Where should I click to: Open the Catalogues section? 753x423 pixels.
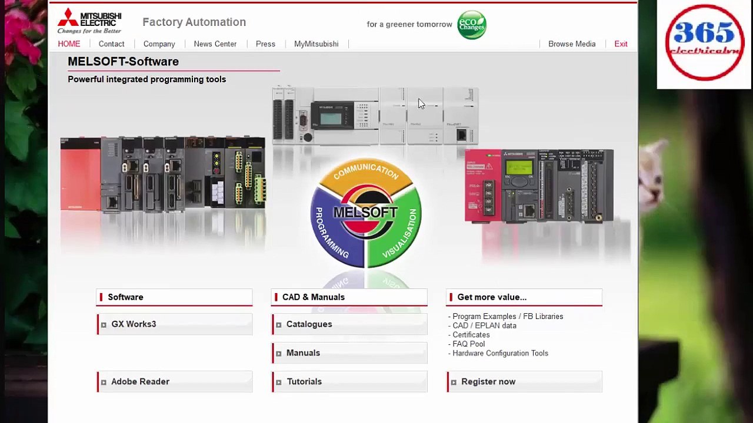[349, 324]
